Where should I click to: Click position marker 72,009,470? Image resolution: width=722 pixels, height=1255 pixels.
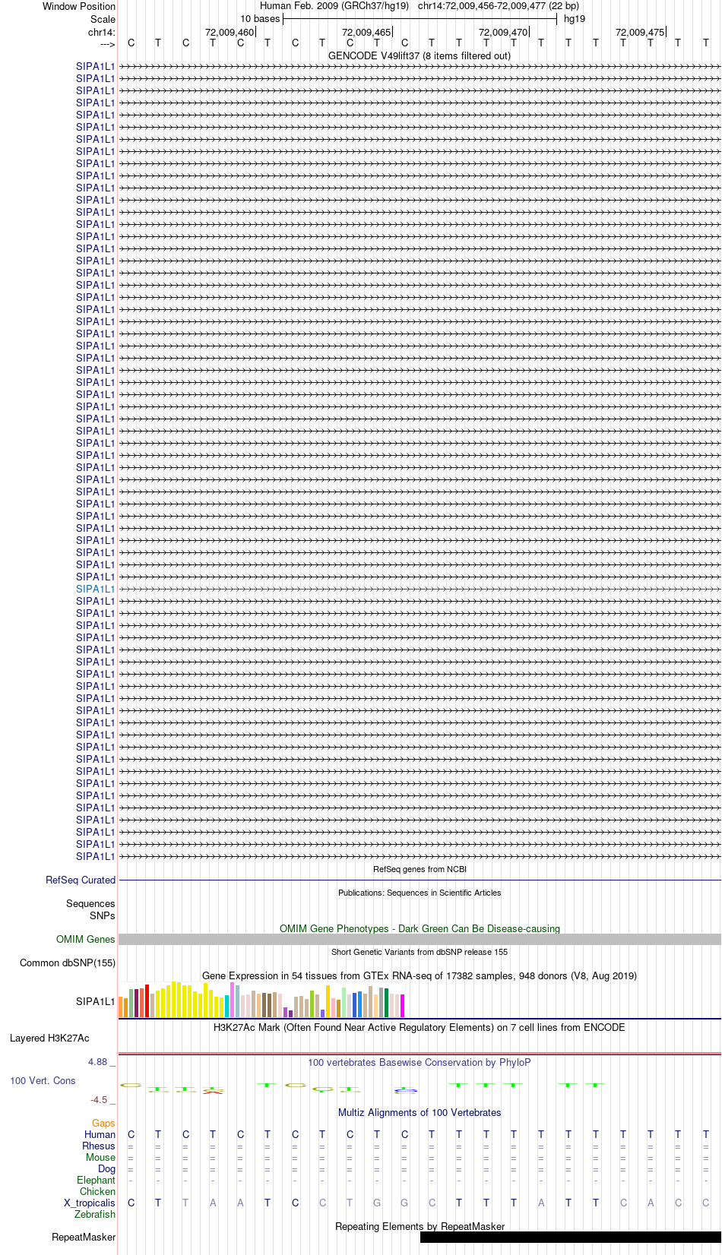[503, 32]
